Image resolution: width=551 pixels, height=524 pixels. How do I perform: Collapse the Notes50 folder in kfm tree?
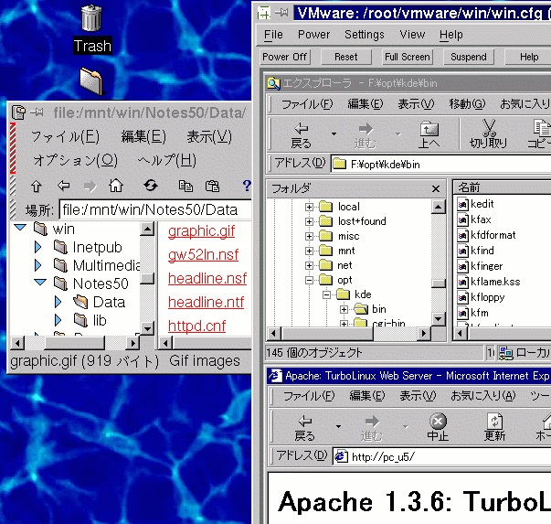(x=40, y=282)
